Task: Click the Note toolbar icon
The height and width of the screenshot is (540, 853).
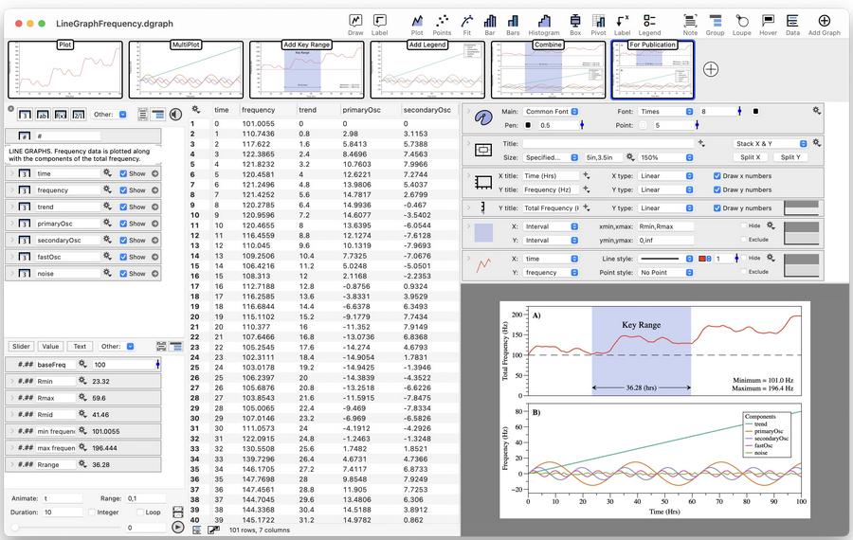Action: pos(690,21)
